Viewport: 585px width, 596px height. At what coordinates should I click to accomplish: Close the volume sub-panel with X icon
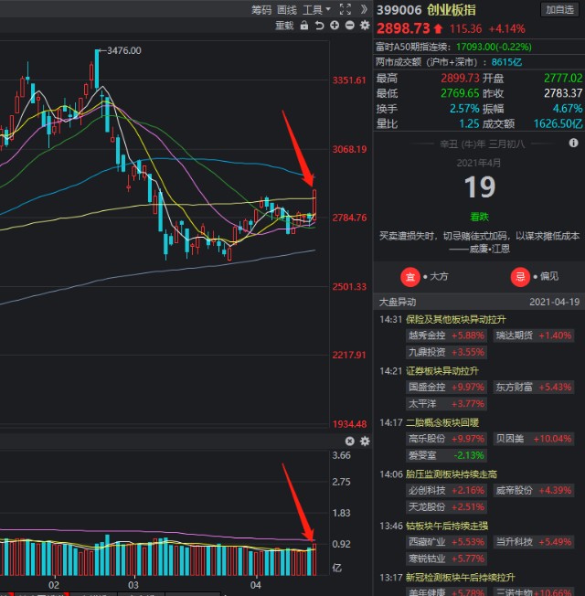(350, 441)
